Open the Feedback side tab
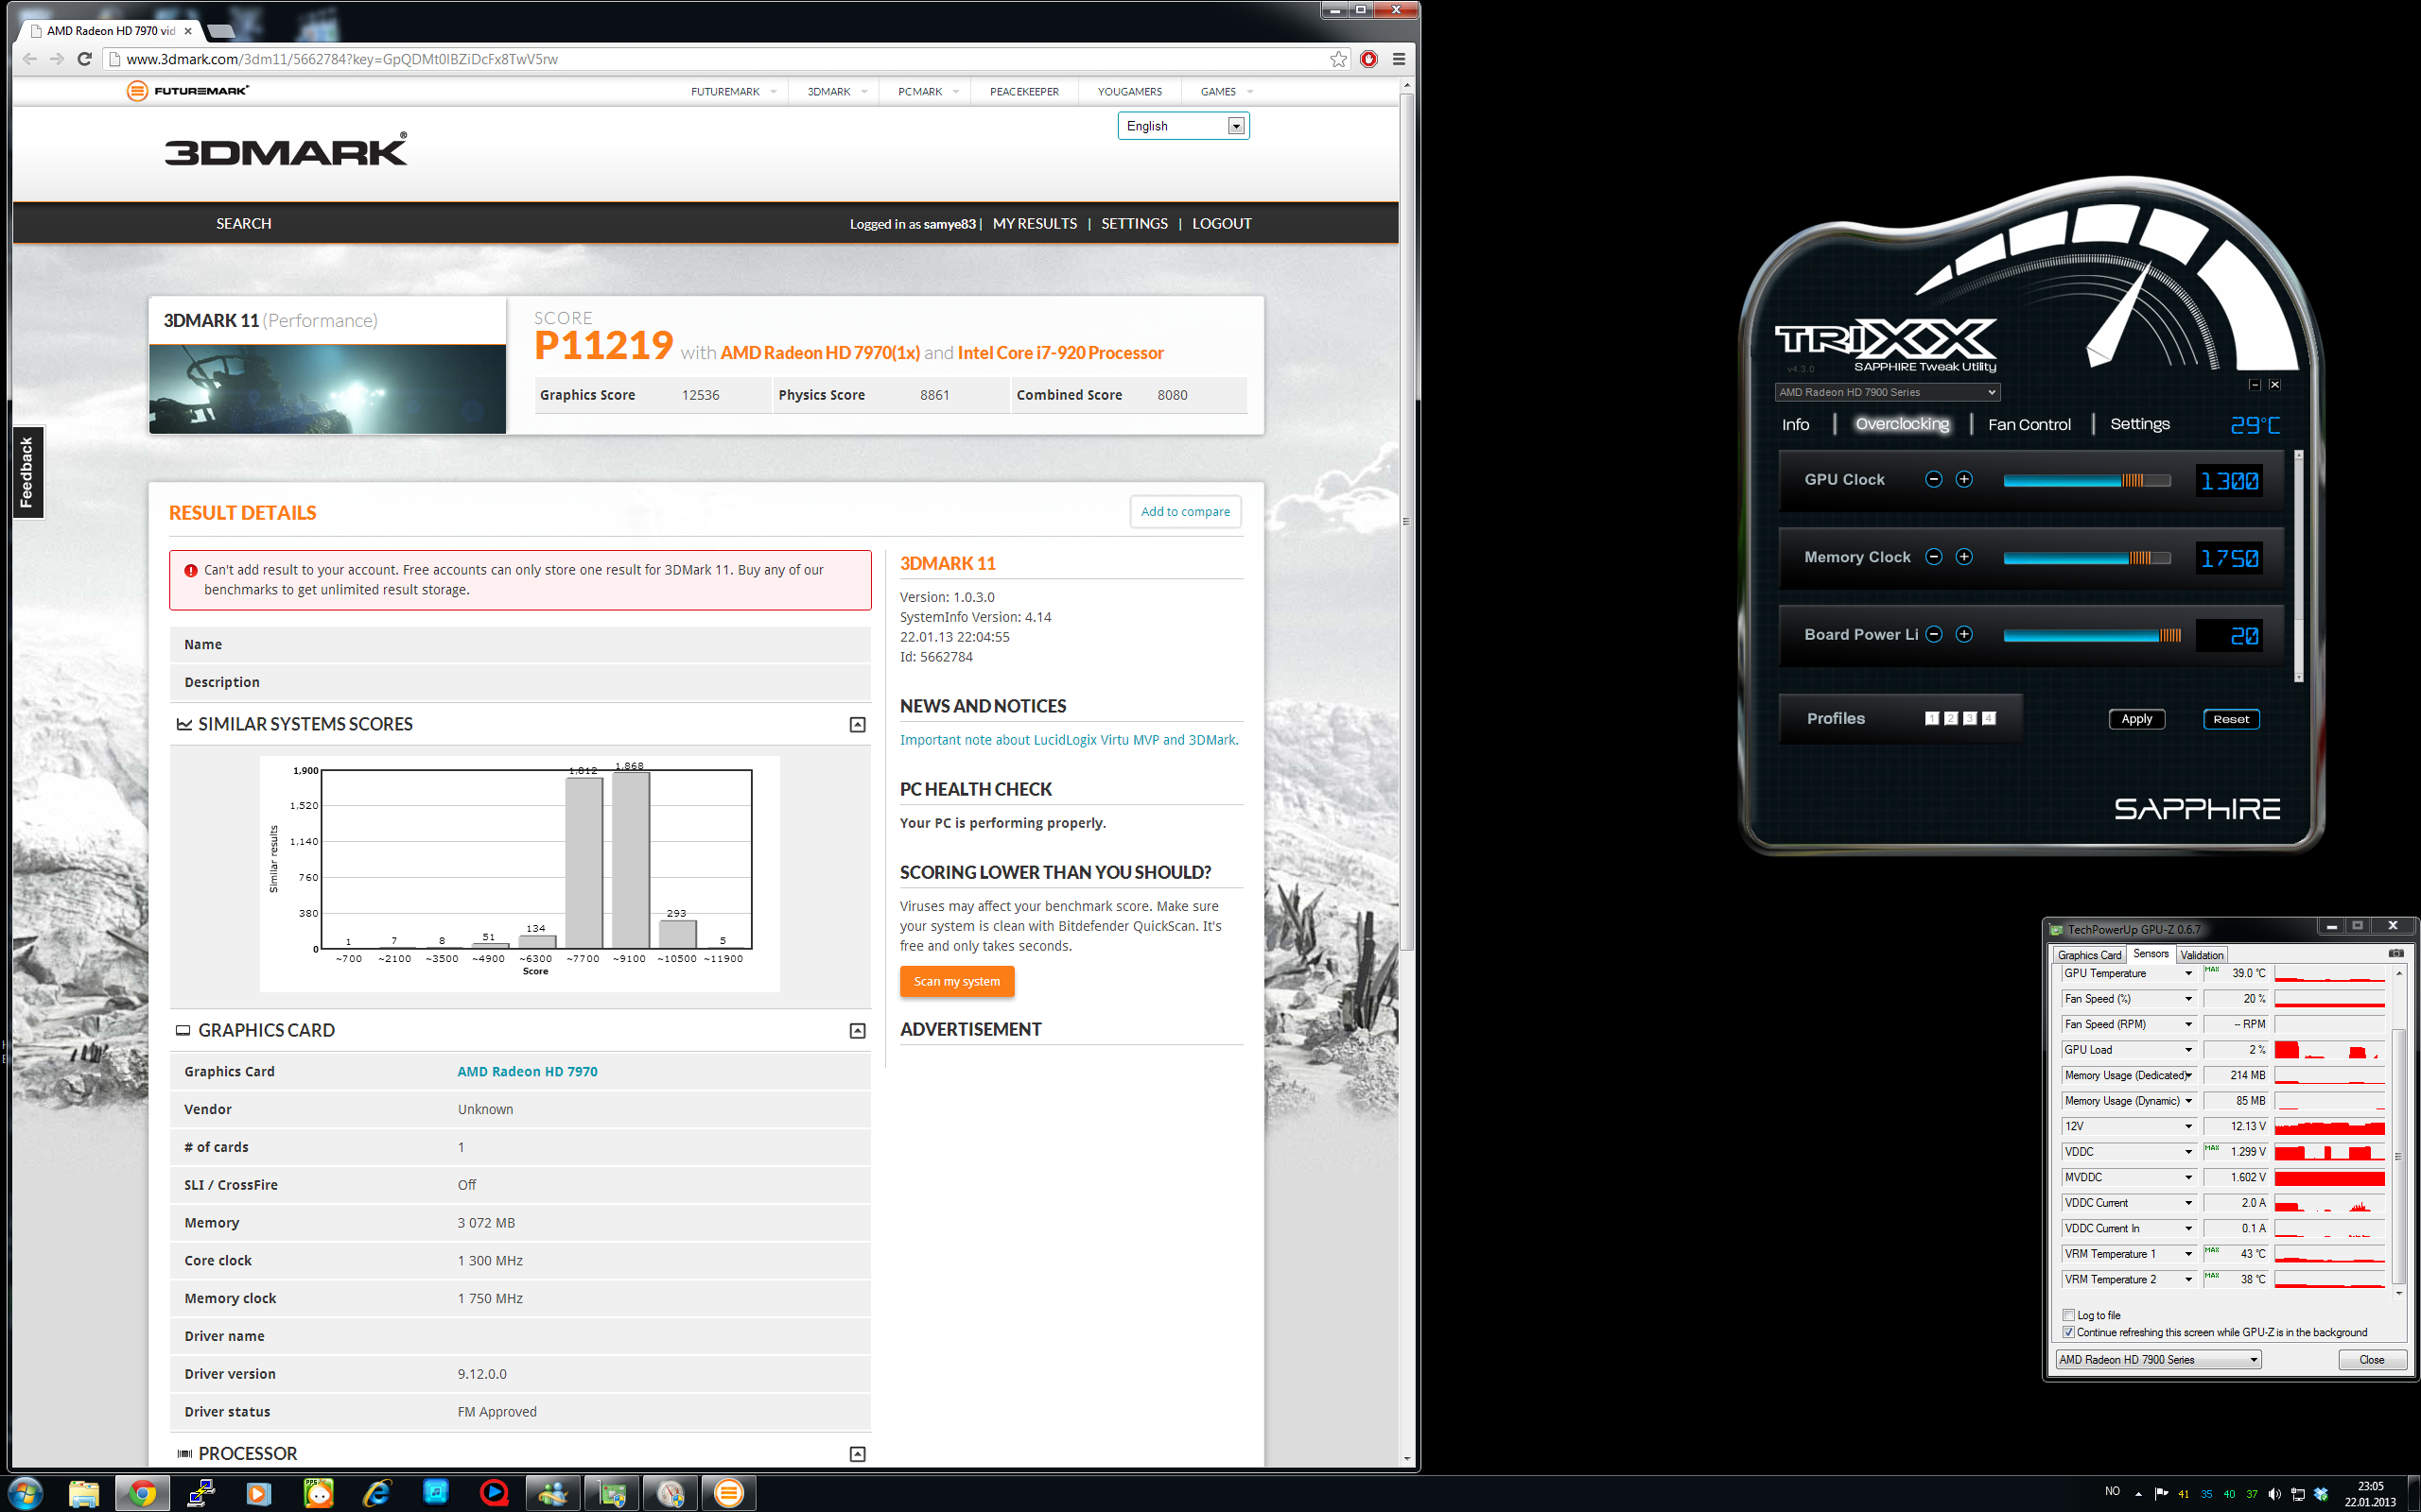 [26, 471]
